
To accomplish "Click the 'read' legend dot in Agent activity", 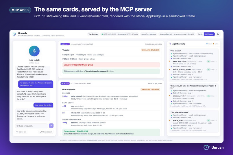I will point(207,44).
